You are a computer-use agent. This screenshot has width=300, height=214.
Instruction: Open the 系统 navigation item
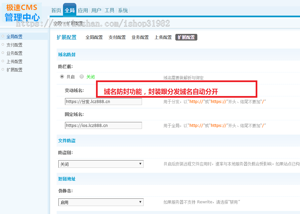122,10
